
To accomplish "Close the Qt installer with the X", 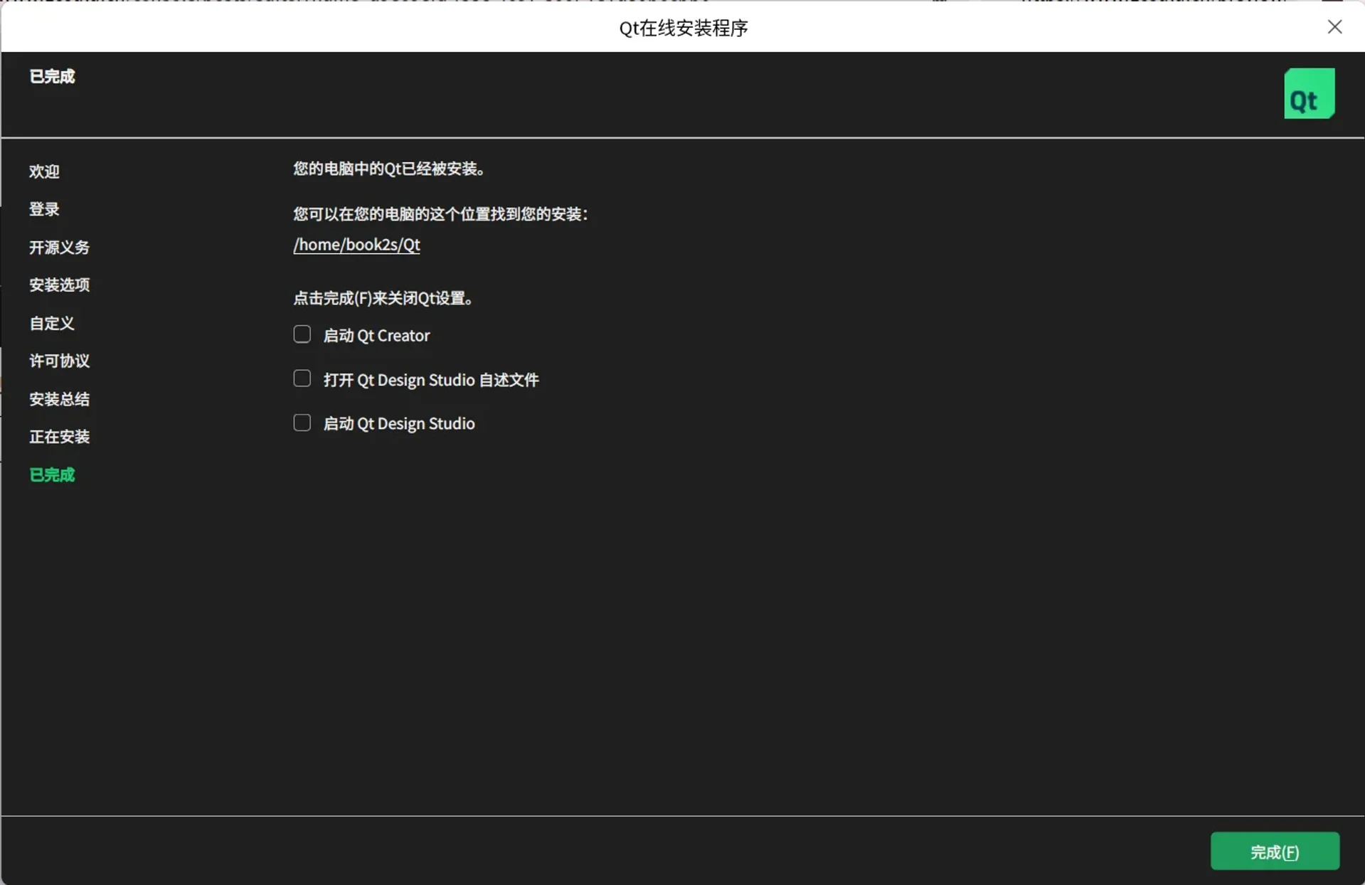I will 1335,26.
